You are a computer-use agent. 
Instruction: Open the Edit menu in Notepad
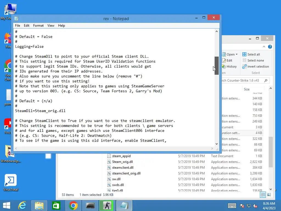tap(27, 26)
